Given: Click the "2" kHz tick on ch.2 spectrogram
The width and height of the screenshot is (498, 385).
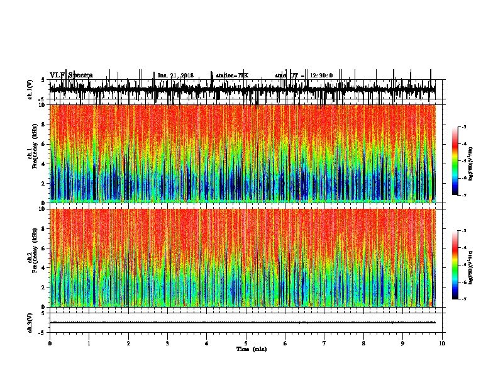Looking at the screenshot, I should (x=44, y=287).
